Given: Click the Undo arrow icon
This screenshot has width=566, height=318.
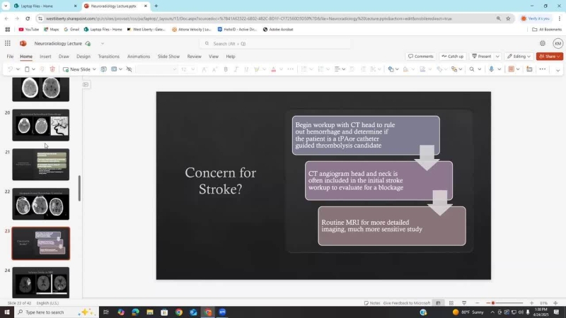Looking at the screenshot, I should tap(11, 69).
